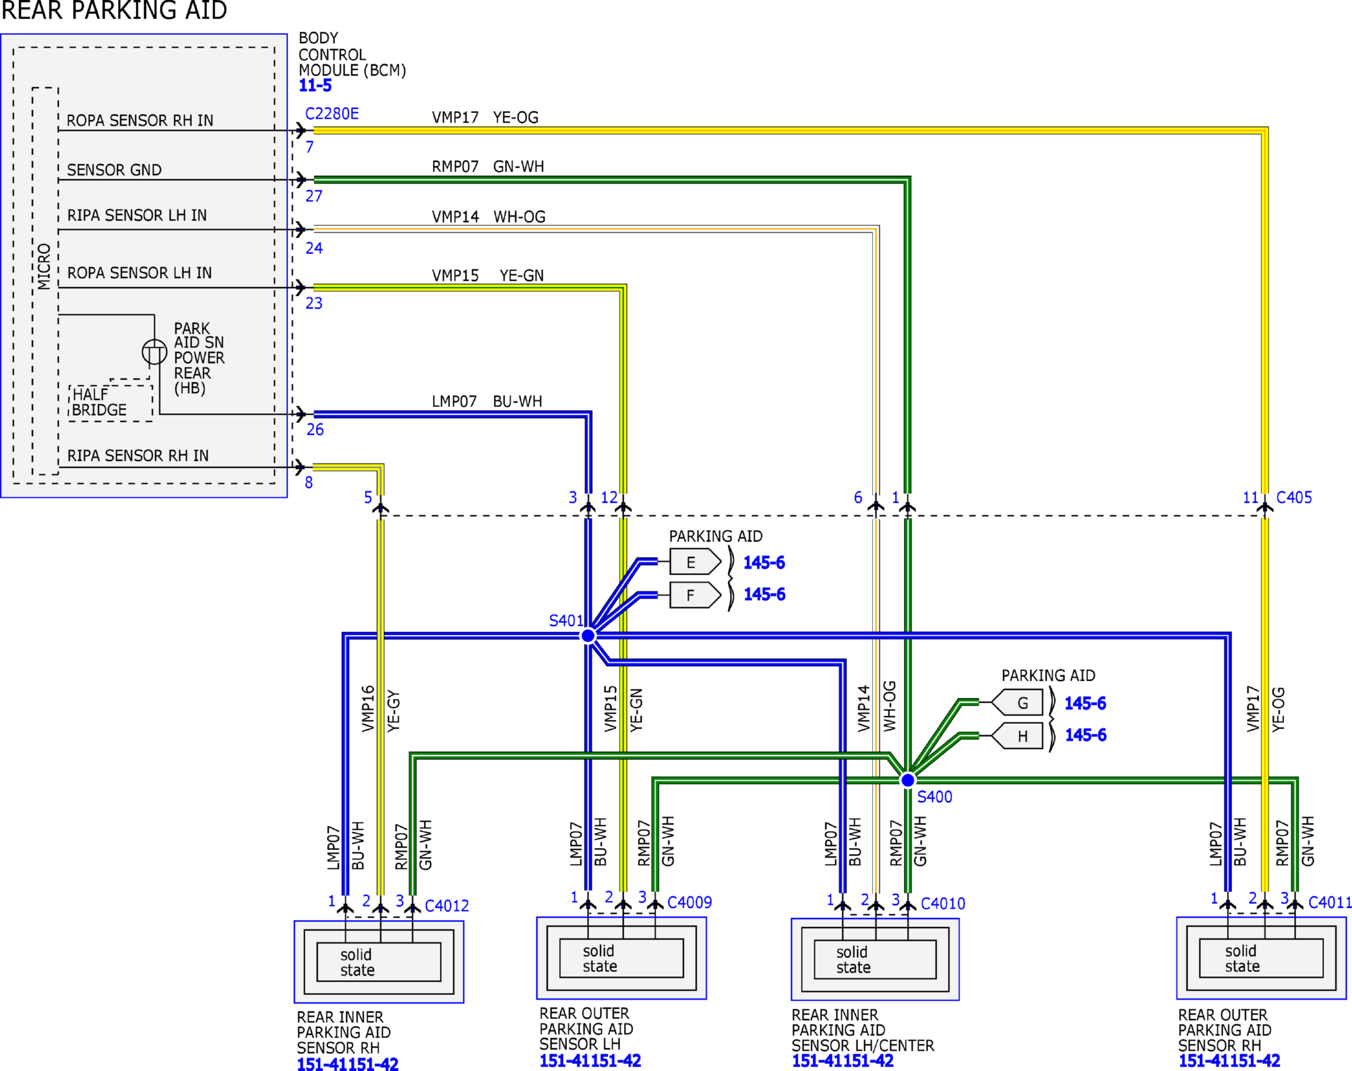Screen dimensions: 1352x1071
Task: Select the REAR PARKING AID title
Action: point(114,10)
